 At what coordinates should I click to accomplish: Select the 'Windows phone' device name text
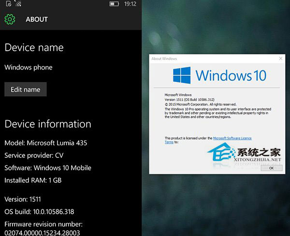29,68
